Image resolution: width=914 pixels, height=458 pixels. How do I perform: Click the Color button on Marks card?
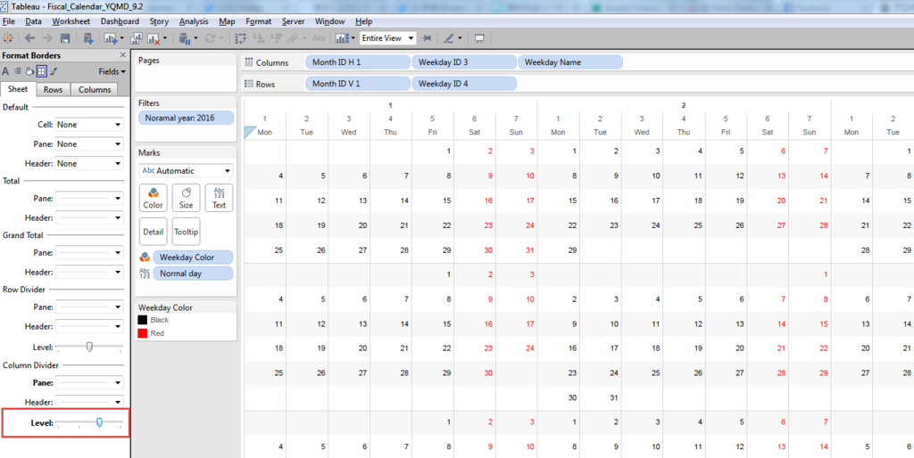(154, 198)
